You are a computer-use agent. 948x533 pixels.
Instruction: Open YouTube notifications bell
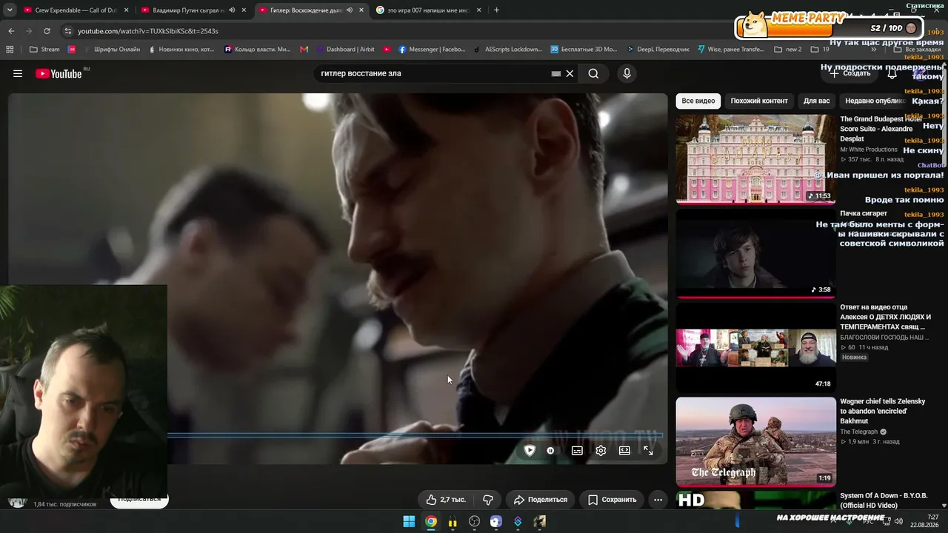tap(892, 73)
